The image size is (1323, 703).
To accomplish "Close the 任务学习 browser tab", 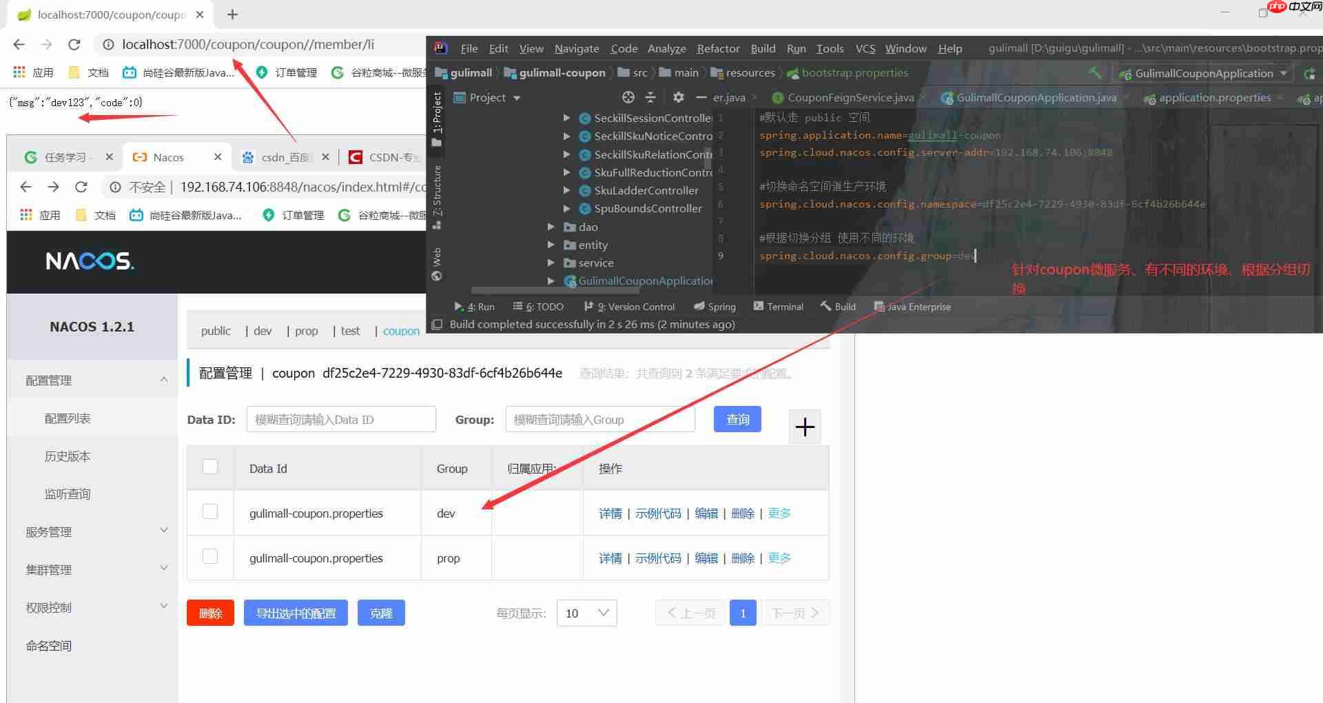I will click(x=109, y=157).
